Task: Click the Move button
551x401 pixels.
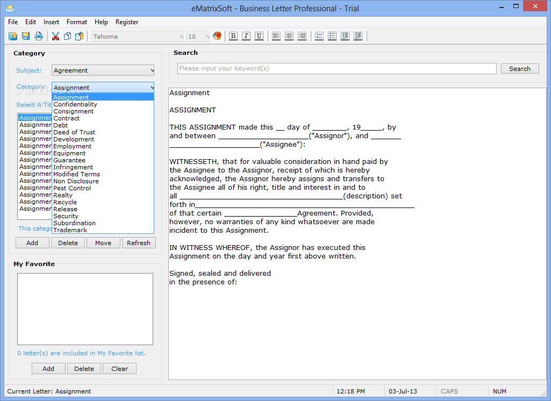Action: tap(103, 243)
